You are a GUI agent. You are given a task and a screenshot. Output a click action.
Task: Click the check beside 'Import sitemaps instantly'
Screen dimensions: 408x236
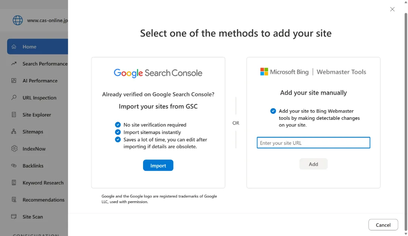[118, 132]
